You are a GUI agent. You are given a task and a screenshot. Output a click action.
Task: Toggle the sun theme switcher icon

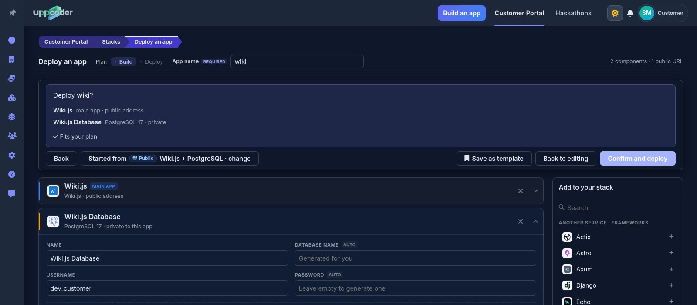(615, 13)
